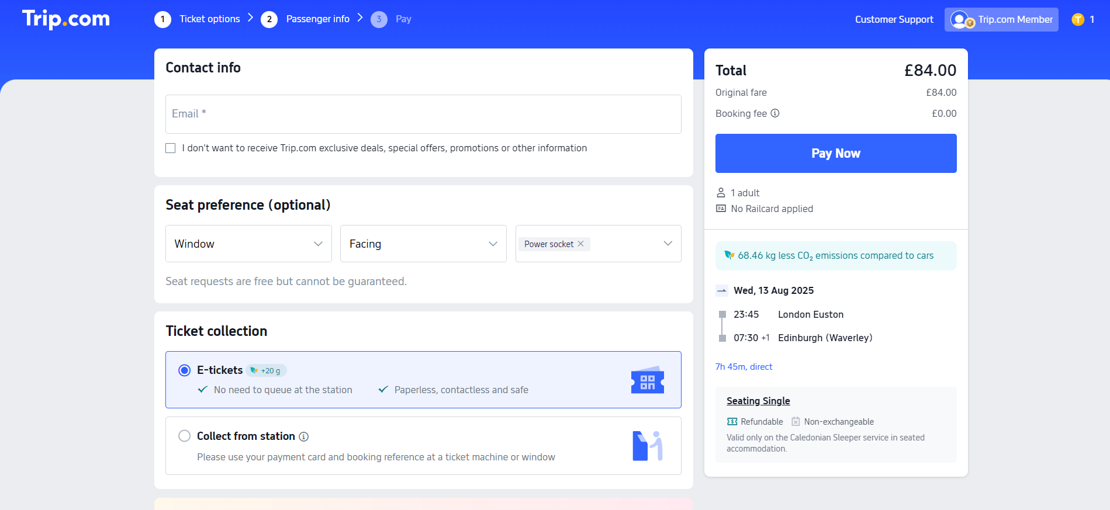Click the Trip Coins count 1

(x=1092, y=19)
